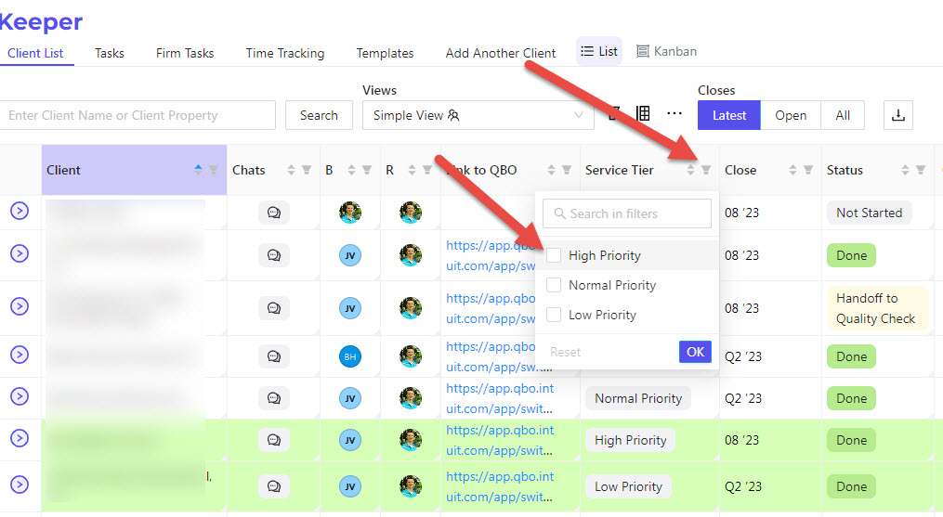Expand the Handoff to Quality Check row
This screenshot has width=943, height=517.
(20, 306)
